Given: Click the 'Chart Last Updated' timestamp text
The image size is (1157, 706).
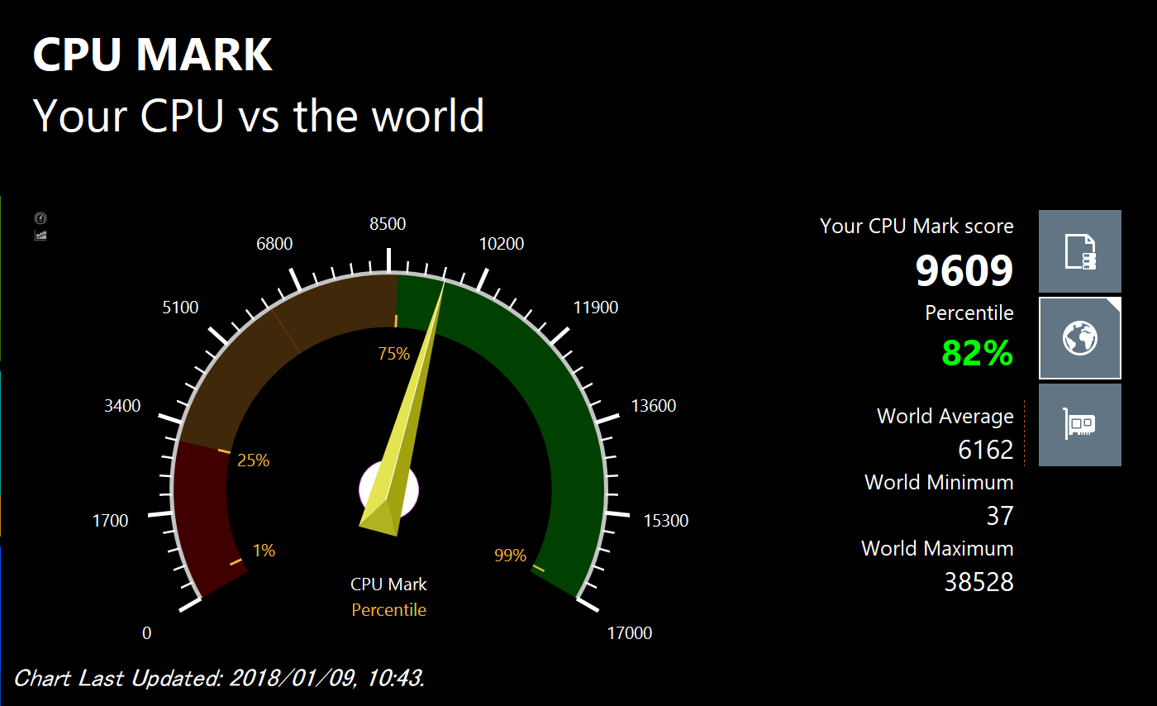Looking at the screenshot, I should (x=220, y=679).
